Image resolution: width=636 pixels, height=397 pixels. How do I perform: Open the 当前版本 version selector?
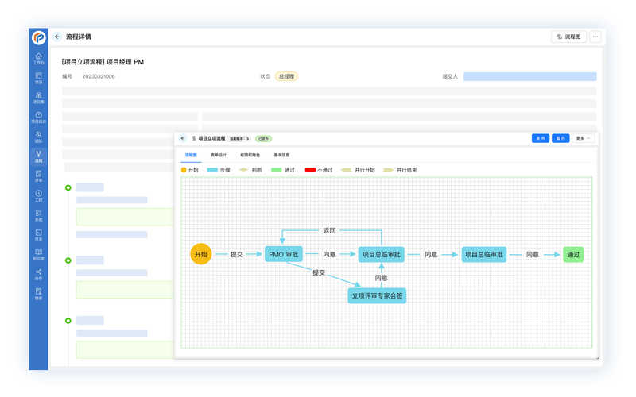pos(239,139)
